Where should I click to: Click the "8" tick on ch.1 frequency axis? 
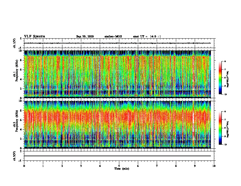[x=21, y=60]
